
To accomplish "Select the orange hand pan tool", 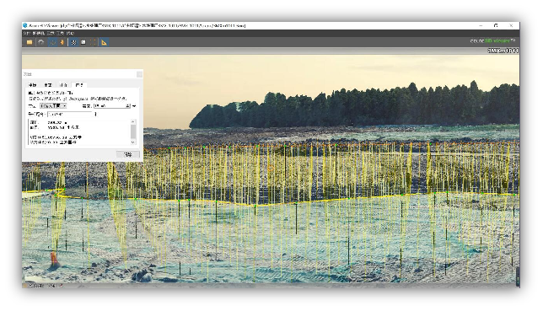I will click(x=62, y=42).
